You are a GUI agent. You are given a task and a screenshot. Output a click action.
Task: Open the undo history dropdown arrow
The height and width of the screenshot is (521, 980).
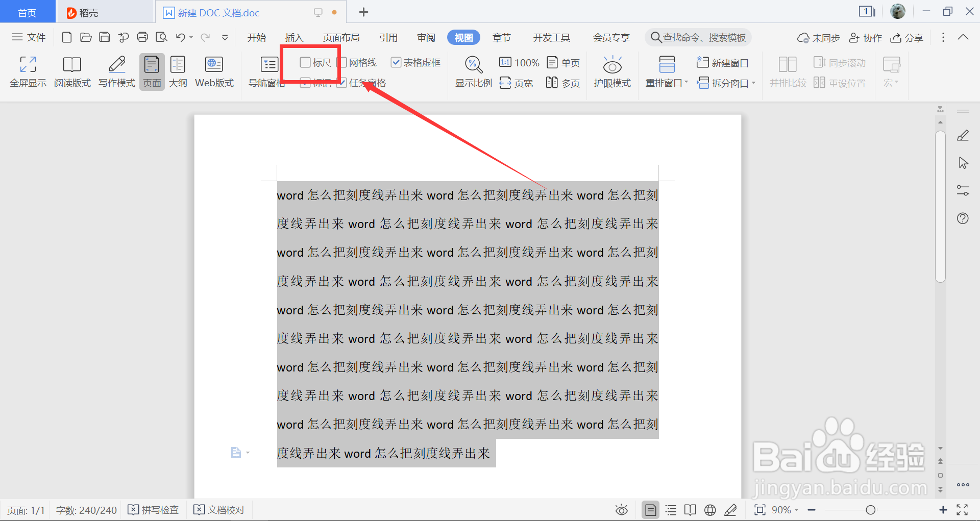(x=191, y=37)
